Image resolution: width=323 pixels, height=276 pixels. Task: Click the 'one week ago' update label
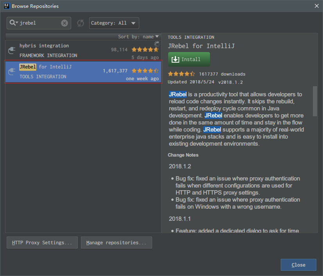tap(142, 79)
